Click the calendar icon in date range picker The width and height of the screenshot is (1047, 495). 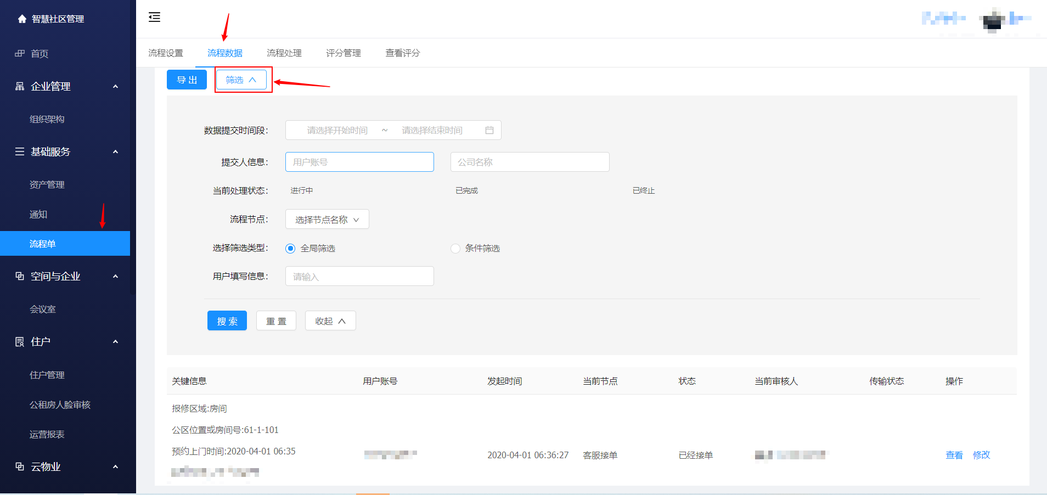click(x=489, y=130)
